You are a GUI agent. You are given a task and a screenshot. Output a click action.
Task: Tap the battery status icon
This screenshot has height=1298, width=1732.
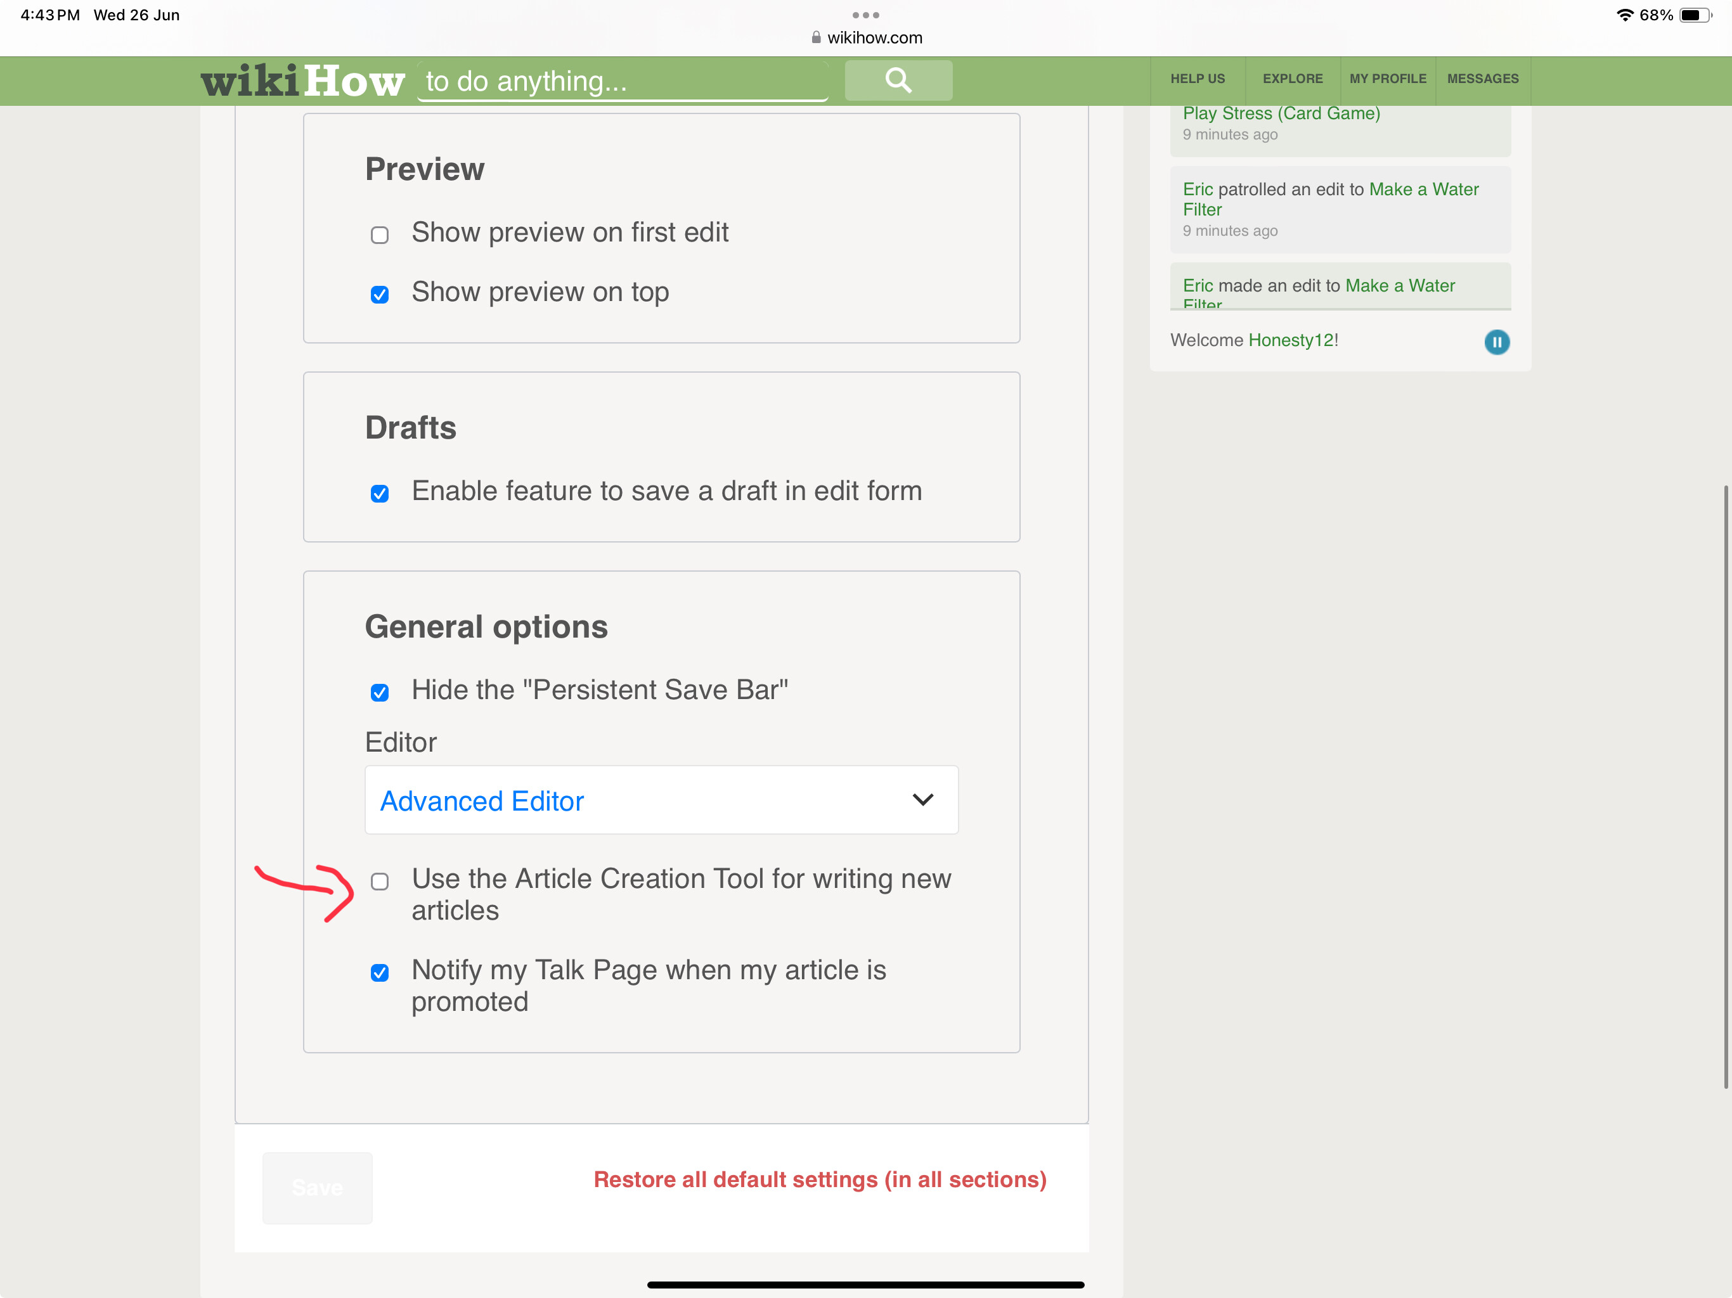click(x=1695, y=15)
